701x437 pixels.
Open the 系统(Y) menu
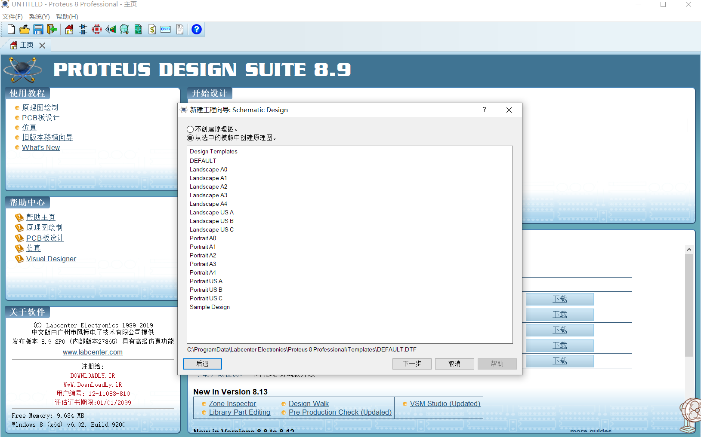[39, 16]
